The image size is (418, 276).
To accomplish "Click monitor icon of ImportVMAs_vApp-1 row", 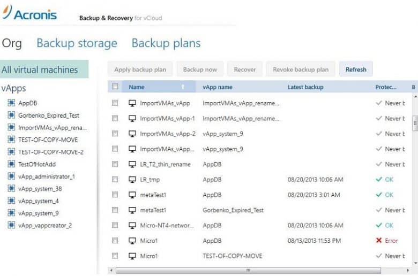I will tap(132, 118).
